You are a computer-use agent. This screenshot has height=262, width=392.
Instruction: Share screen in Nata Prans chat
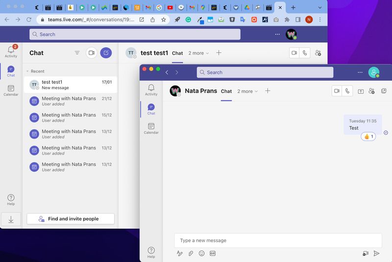(x=361, y=91)
